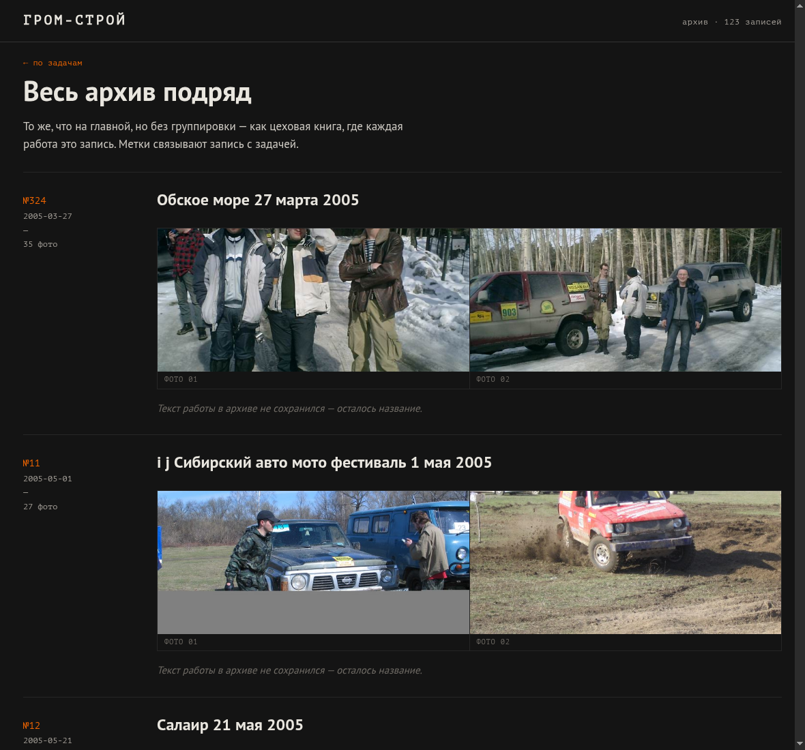Open entry title 'Салаир 21 мая 2005'
Screen dimensions: 805x750
point(230,725)
